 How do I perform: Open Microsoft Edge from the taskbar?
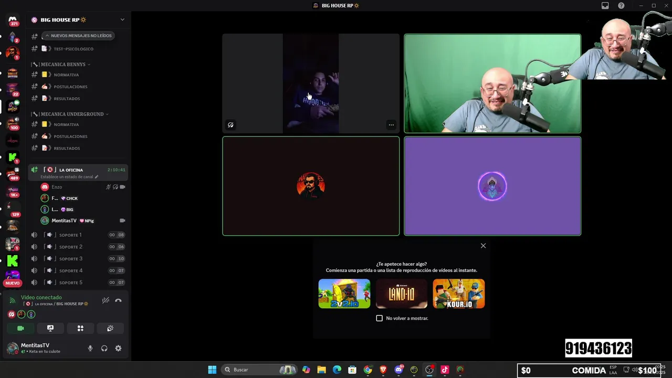pos(337,370)
